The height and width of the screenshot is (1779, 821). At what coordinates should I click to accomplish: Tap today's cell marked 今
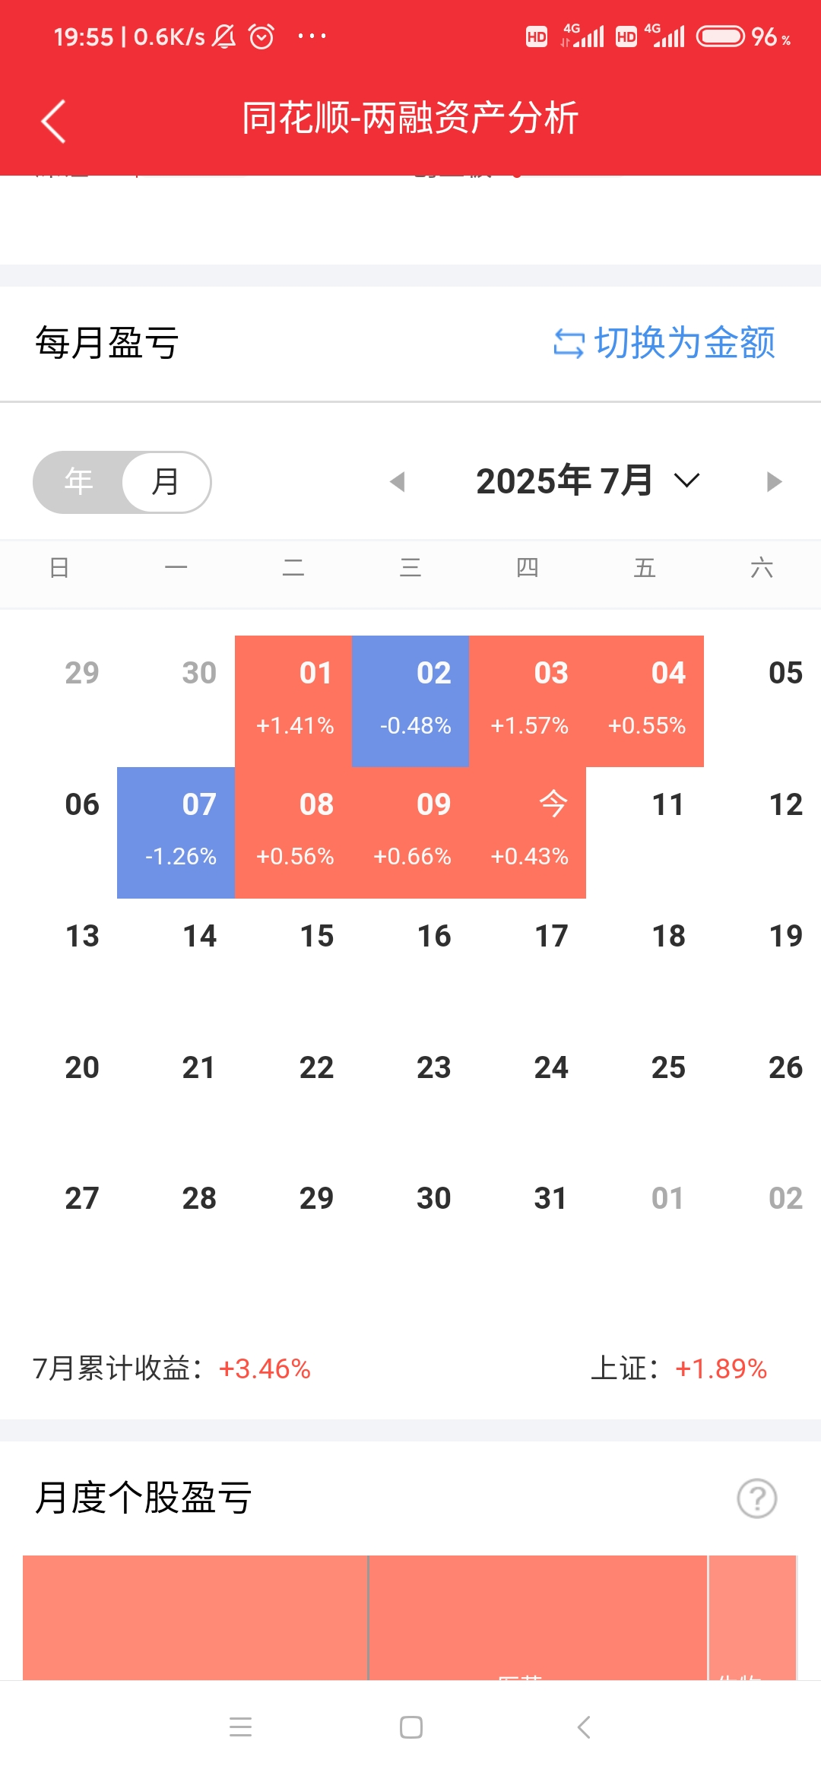pyautogui.click(x=528, y=832)
